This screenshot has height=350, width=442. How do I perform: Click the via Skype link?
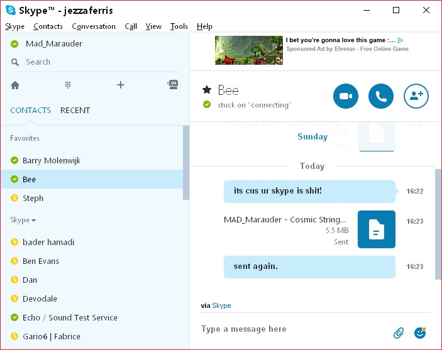(221, 305)
